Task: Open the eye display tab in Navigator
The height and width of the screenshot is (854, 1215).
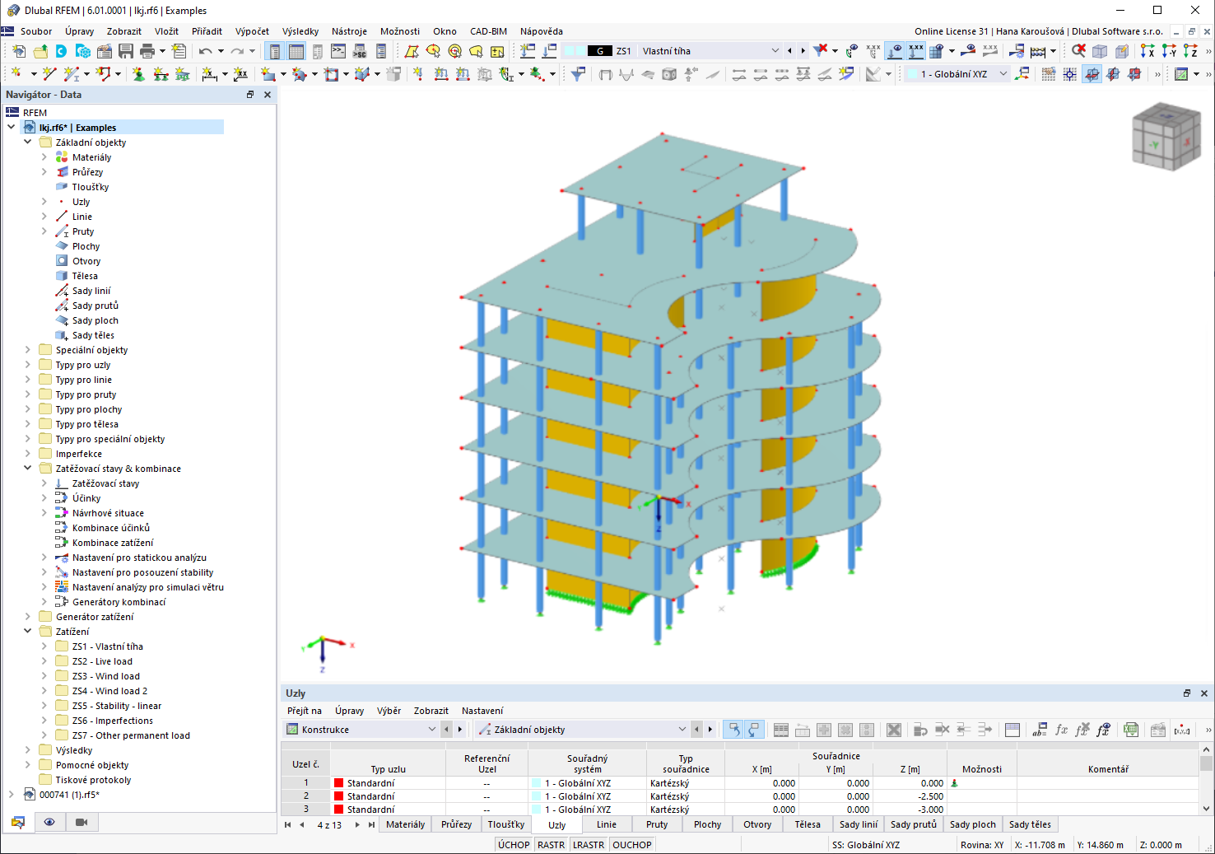Action: point(49,822)
